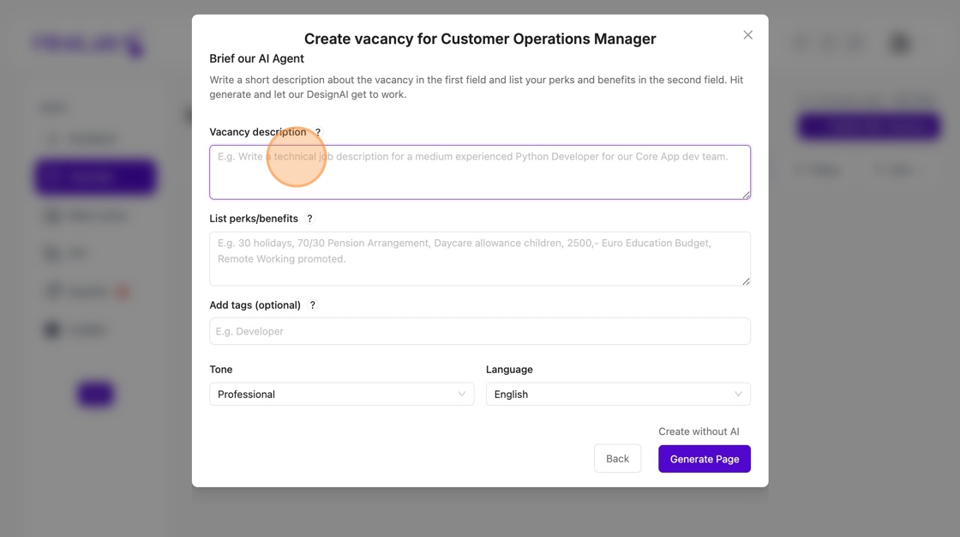The image size is (960, 537).
Task: Show help for Add tags field
Action: pos(312,305)
